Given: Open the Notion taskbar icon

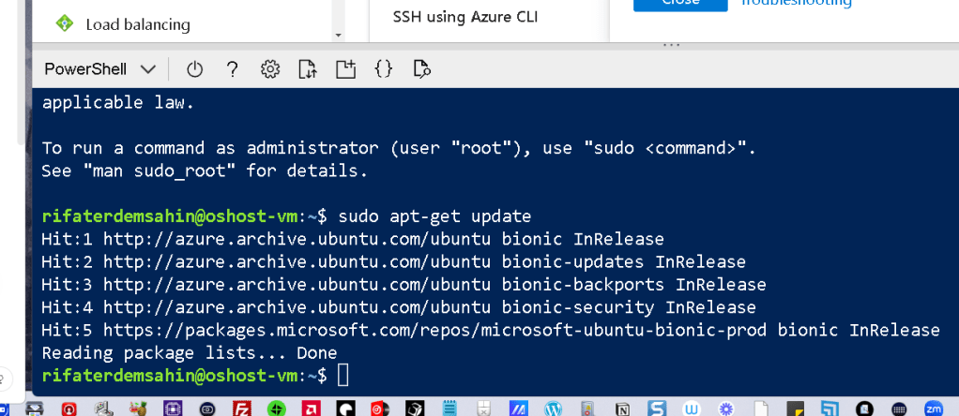Looking at the screenshot, I should point(623,409).
